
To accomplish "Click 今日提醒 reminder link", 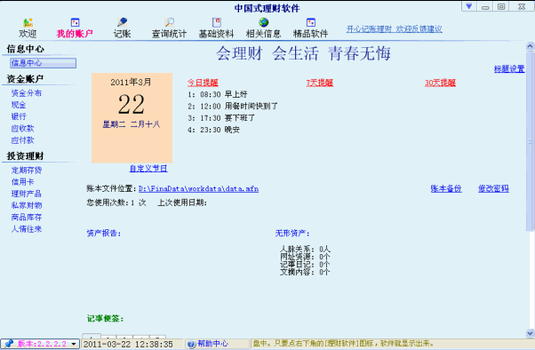I will [203, 83].
